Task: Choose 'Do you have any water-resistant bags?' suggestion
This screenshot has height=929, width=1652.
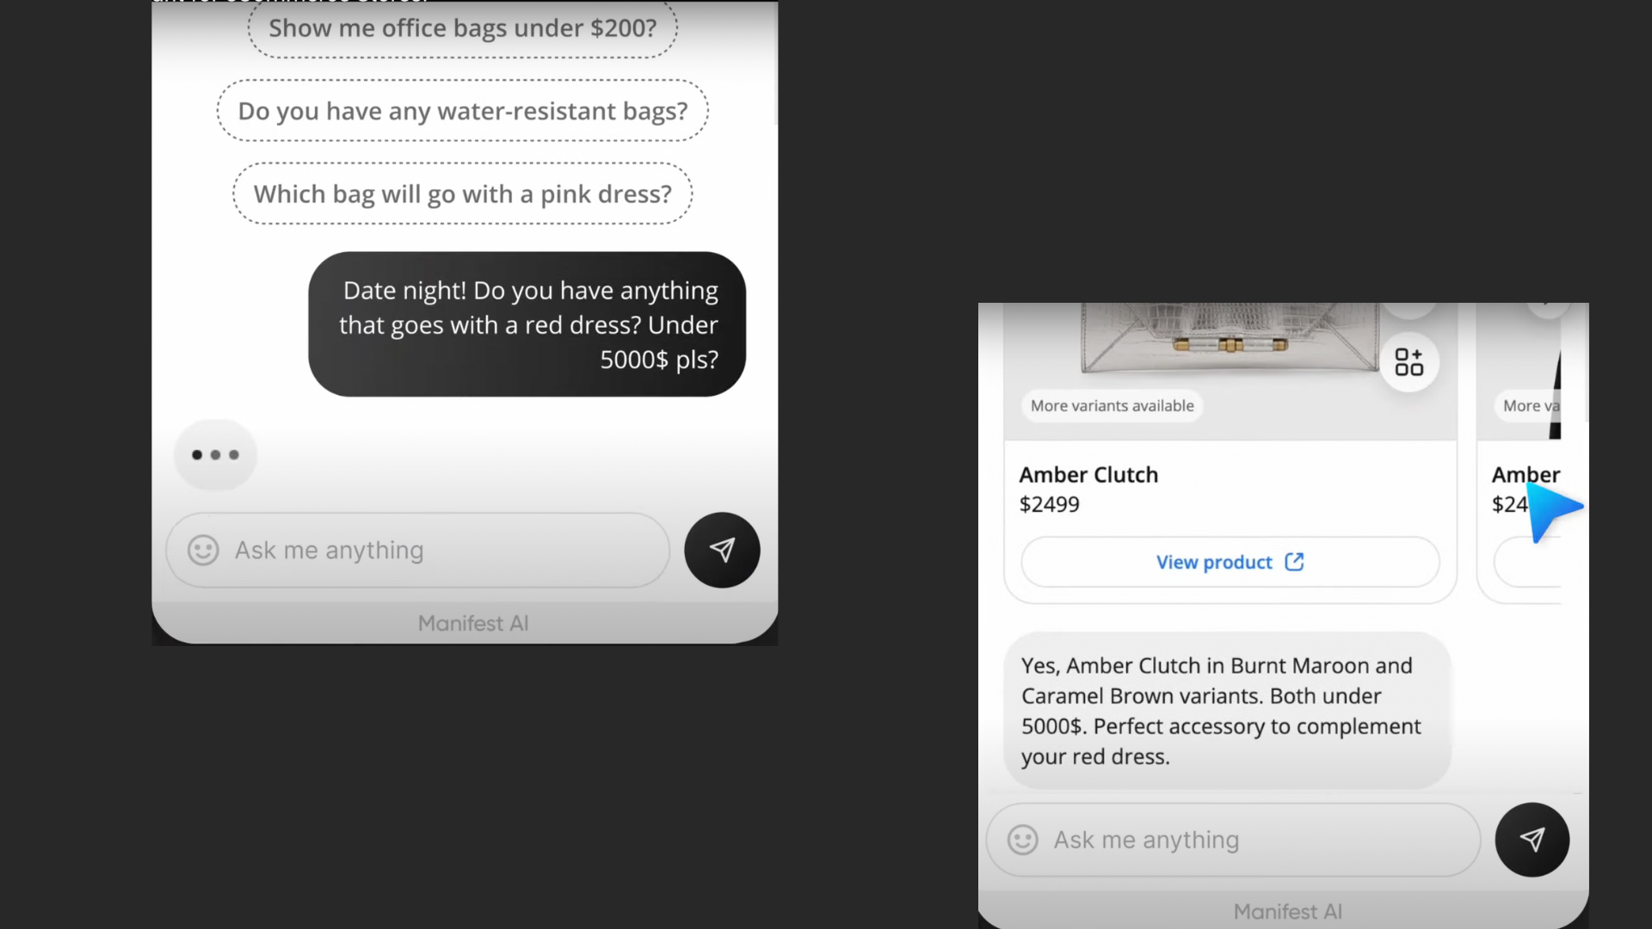Action: (462, 111)
